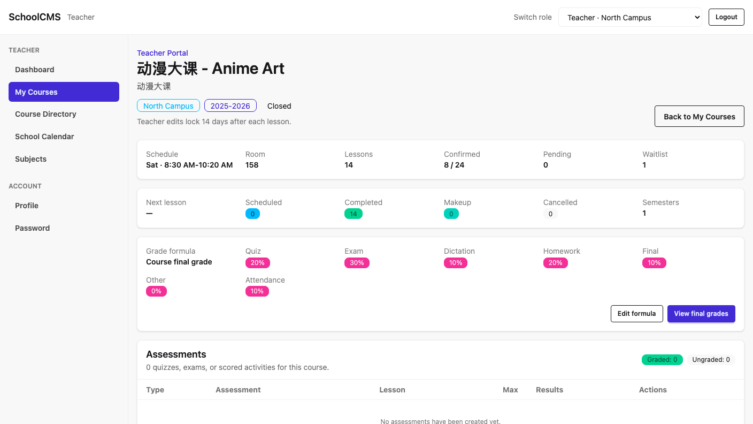
Task: Open the Password account page
Action: point(64,228)
